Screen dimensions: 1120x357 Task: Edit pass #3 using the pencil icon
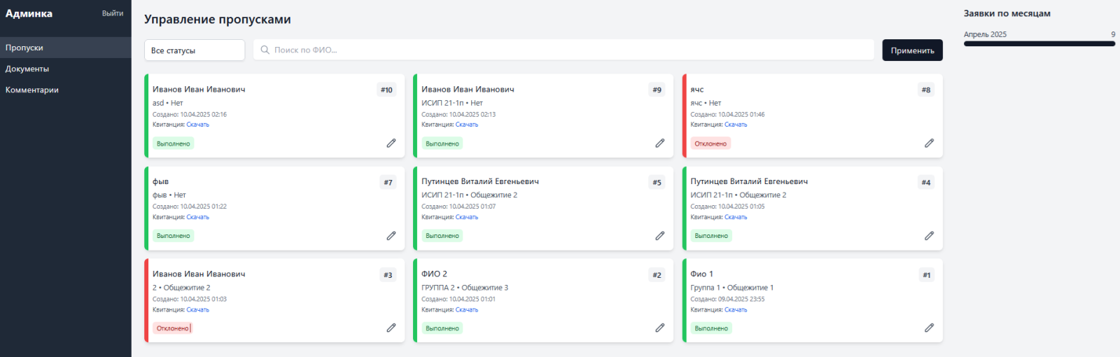[391, 328]
